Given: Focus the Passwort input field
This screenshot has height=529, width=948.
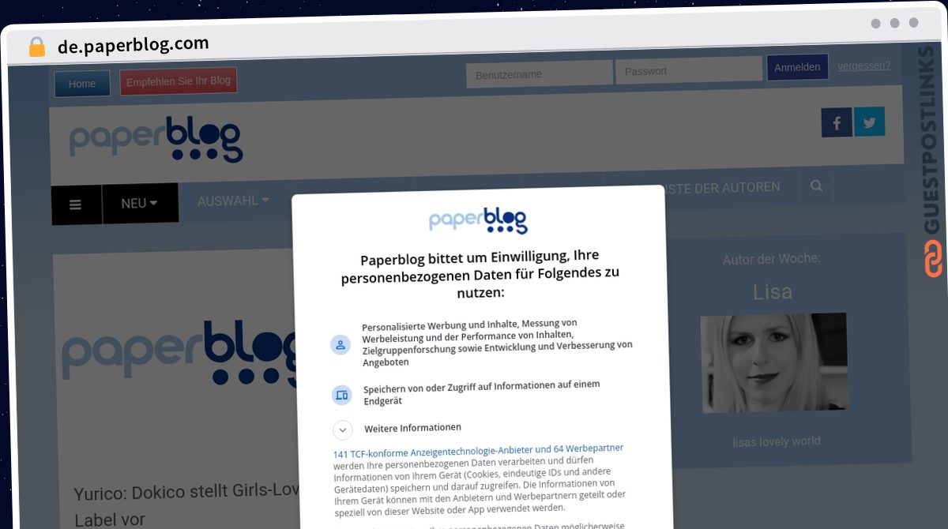Looking at the screenshot, I should 689,70.
